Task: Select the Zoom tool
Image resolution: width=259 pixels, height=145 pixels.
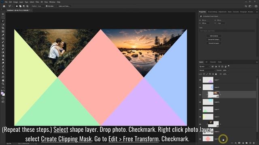Action: (3, 84)
